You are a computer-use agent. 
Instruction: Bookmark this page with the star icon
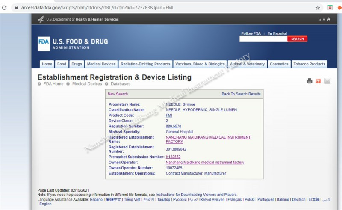pos(318,8)
